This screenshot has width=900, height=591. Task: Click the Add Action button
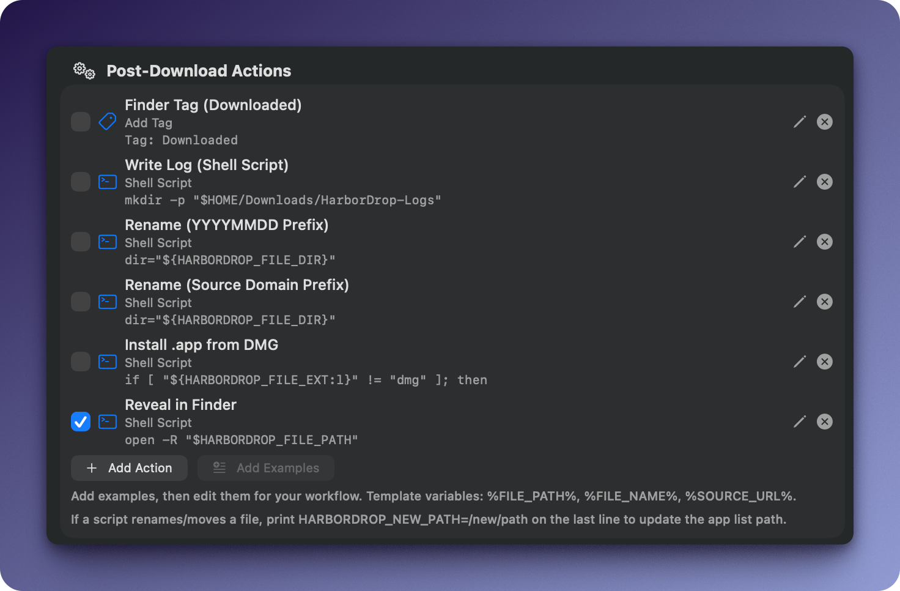129,468
